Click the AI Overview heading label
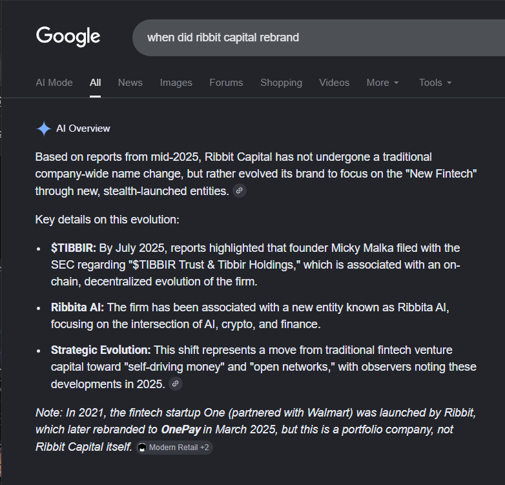This screenshot has height=485, width=505. coord(83,129)
